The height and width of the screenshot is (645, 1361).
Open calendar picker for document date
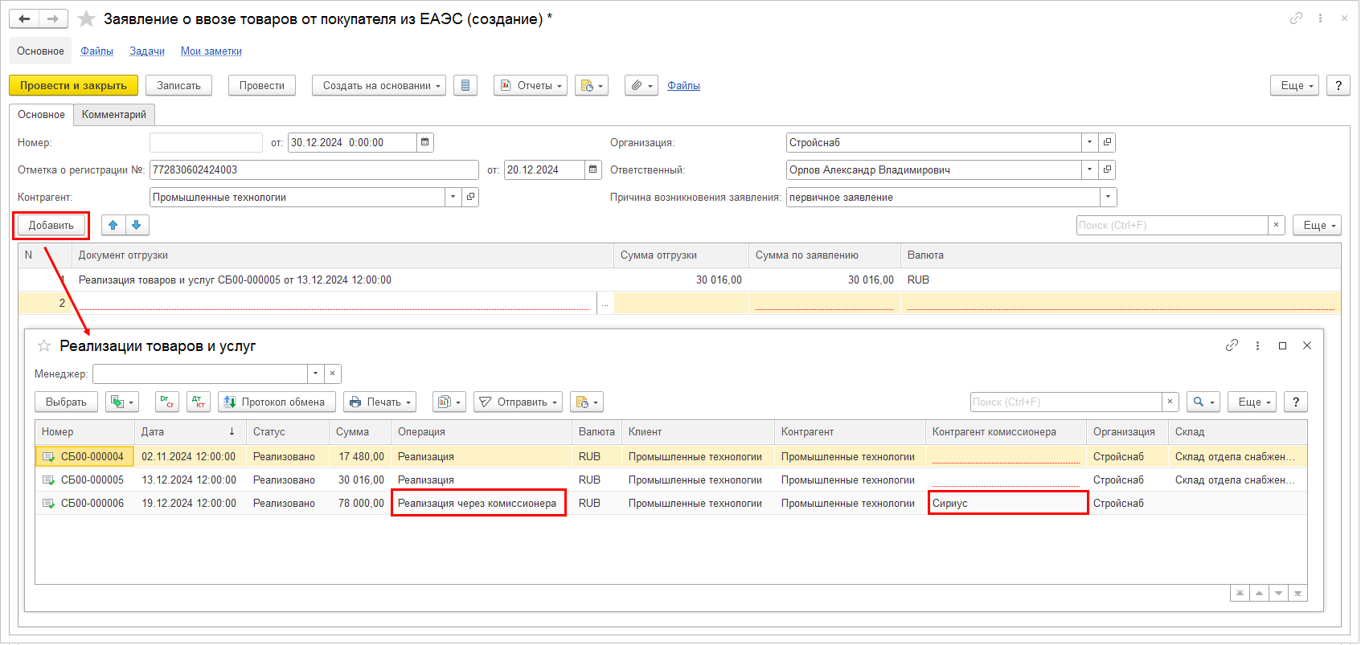pyautogui.click(x=426, y=143)
